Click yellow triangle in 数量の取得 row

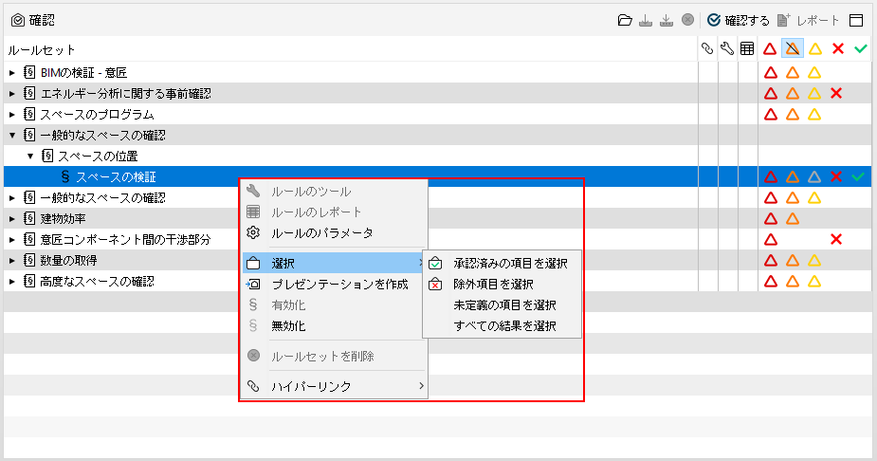pyautogui.click(x=814, y=260)
